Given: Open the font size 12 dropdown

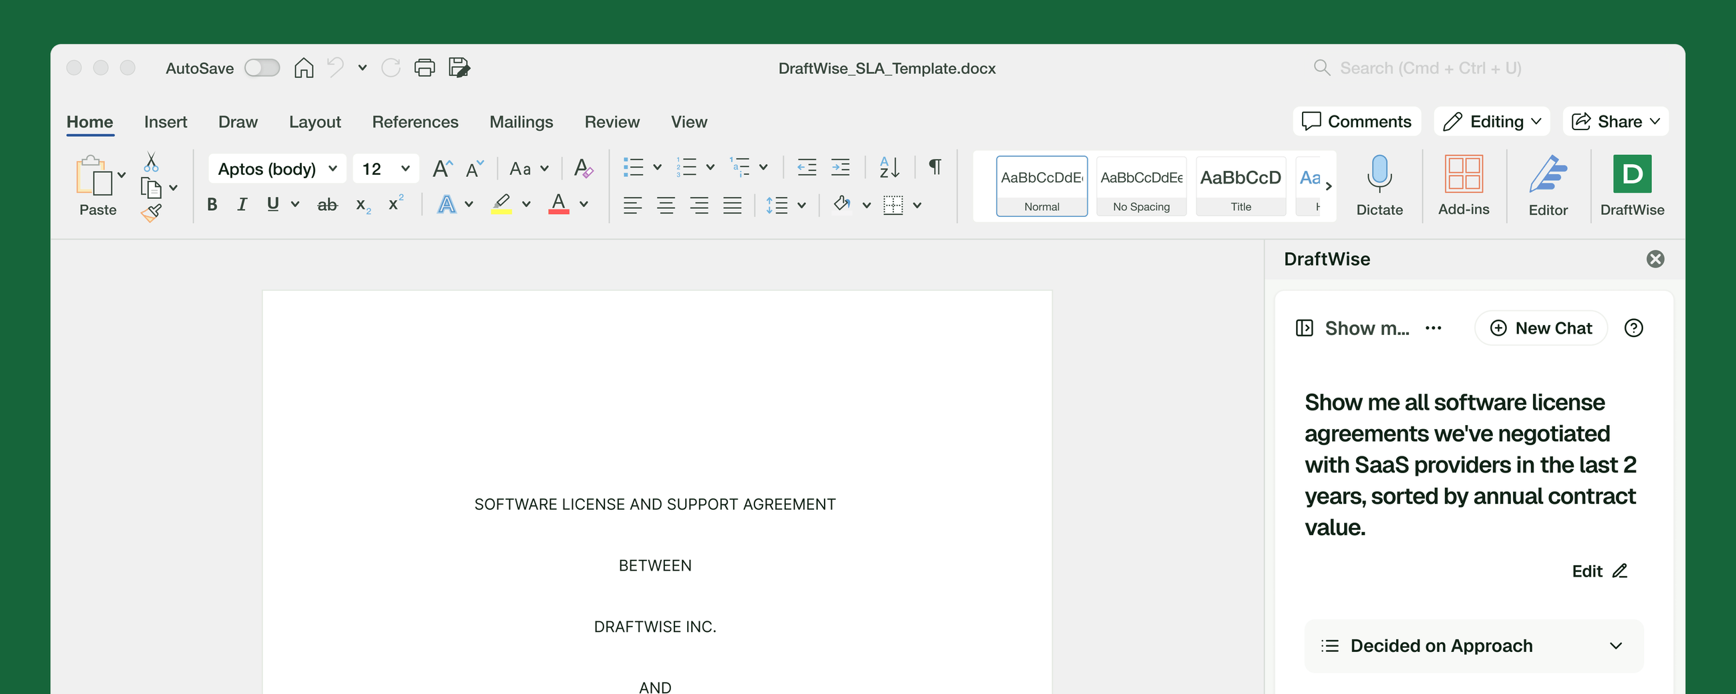Looking at the screenshot, I should point(385,168).
